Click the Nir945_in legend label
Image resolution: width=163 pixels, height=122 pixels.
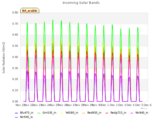[x=26, y=117]
